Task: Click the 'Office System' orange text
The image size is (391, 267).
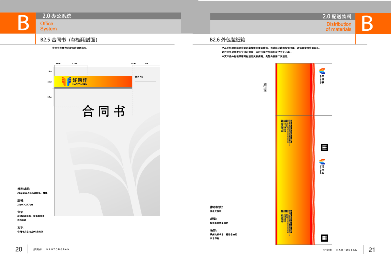Action: [48, 26]
